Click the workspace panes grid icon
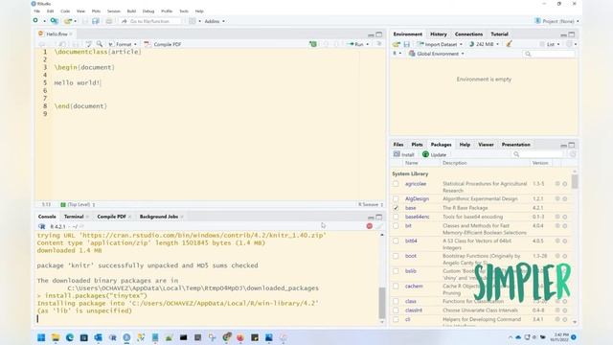 click(193, 21)
